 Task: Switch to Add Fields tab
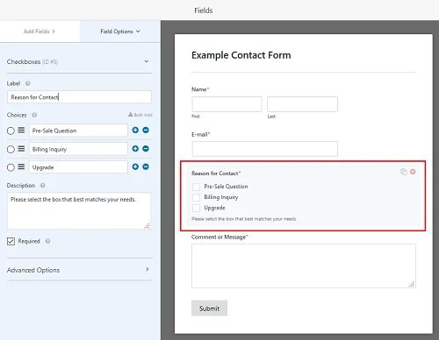40,32
